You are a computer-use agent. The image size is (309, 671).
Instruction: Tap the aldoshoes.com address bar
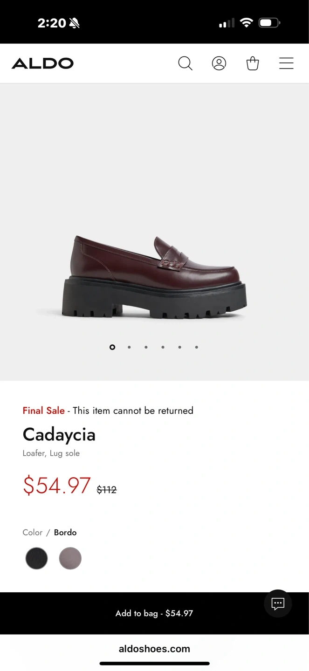point(154,649)
